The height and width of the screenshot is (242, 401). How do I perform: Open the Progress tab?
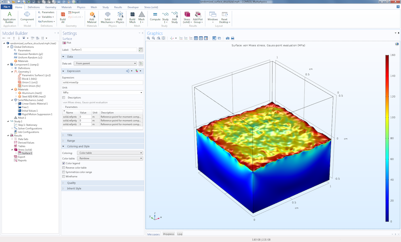click(169, 234)
